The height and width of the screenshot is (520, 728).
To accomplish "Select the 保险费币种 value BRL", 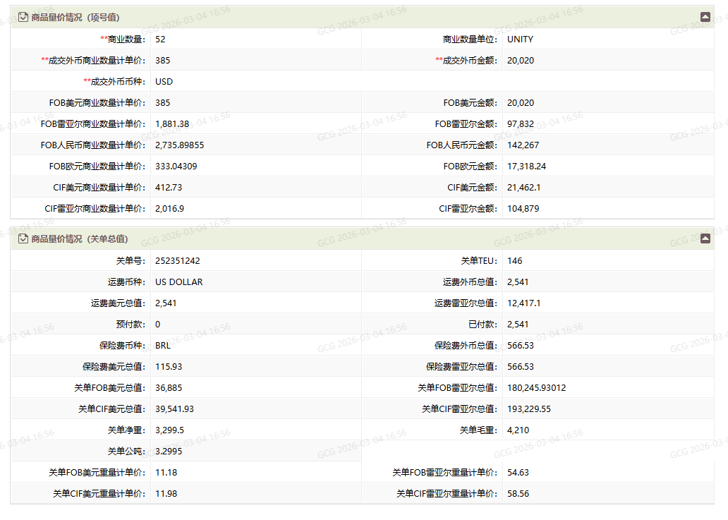I will 163,346.
